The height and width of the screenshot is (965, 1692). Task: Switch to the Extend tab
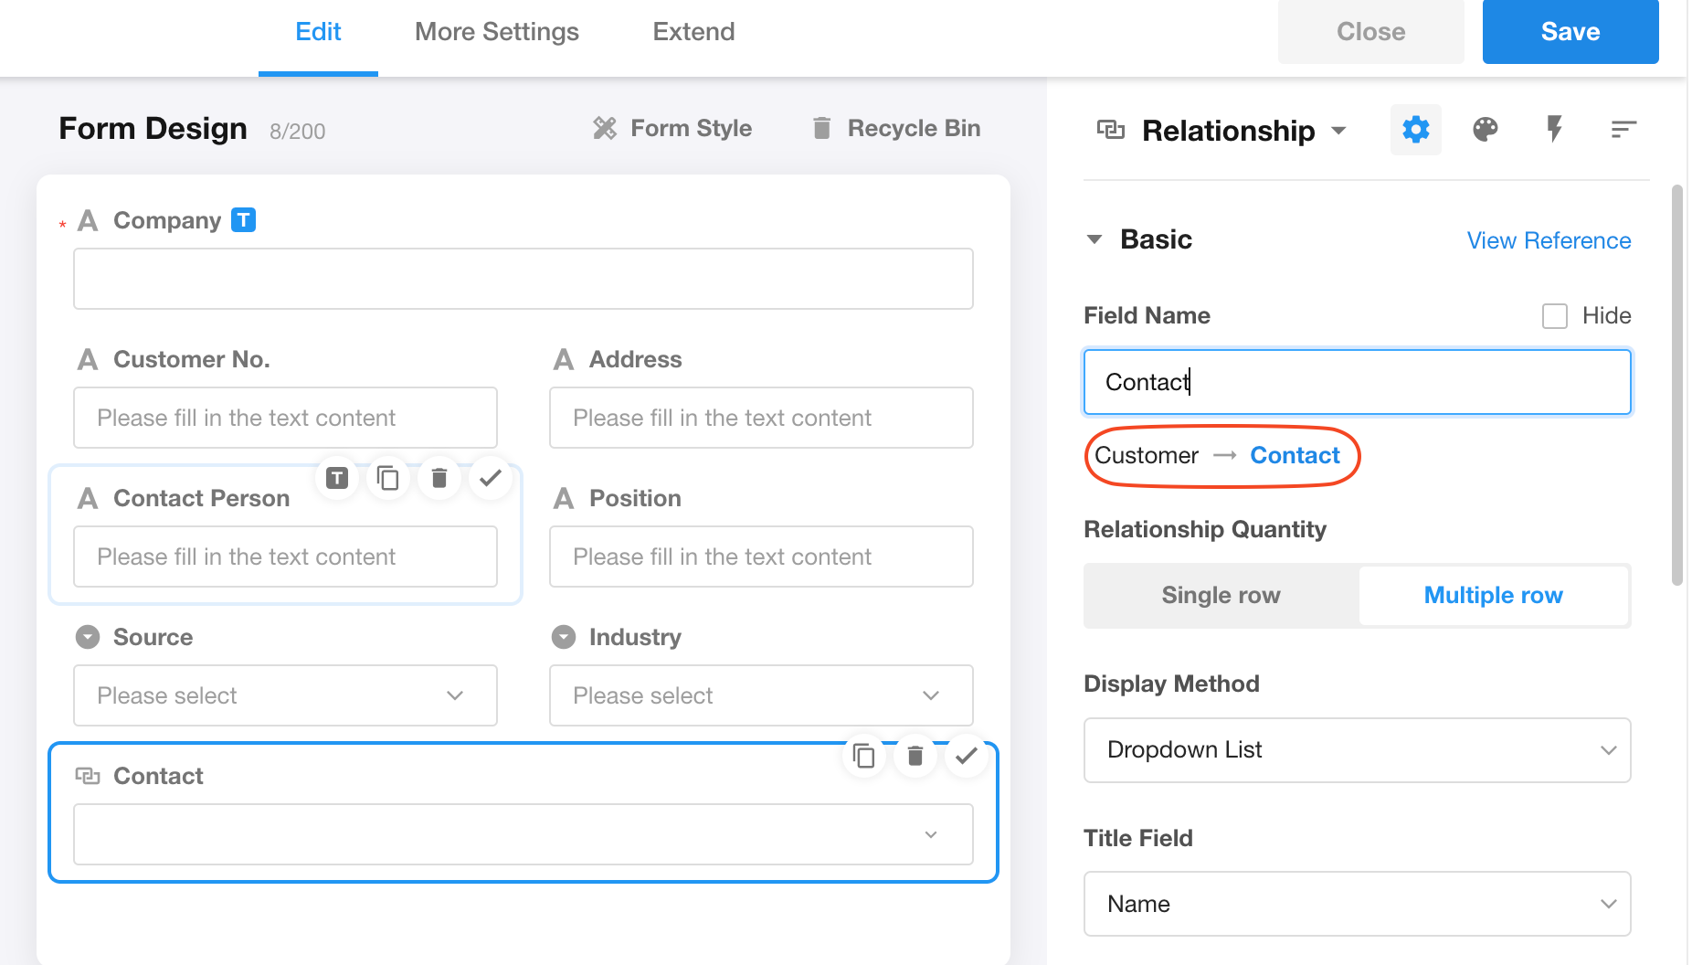pyautogui.click(x=693, y=32)
